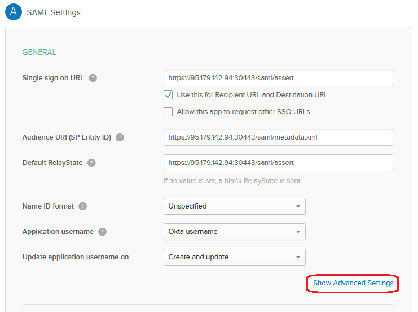Click help icon next to Single sign on URL

point(93,78)
